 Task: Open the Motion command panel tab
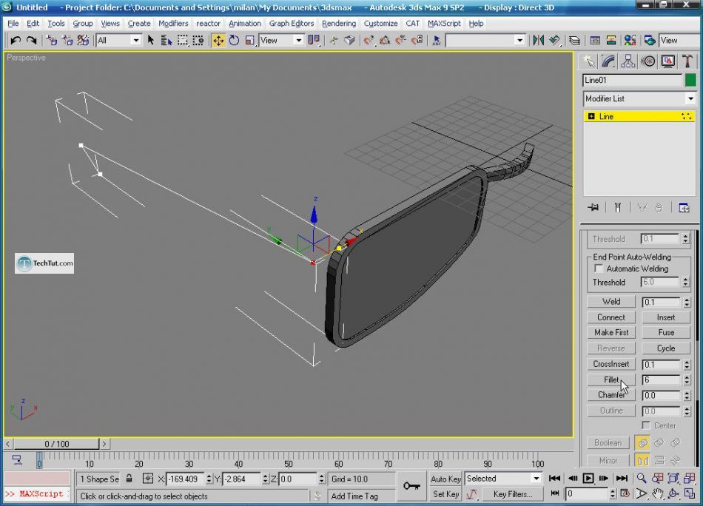click(x=648, y=61)
